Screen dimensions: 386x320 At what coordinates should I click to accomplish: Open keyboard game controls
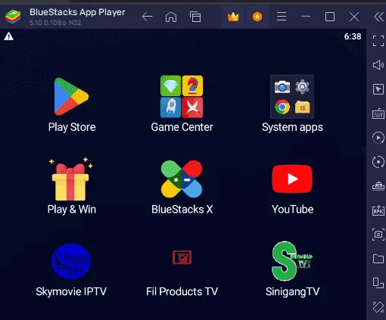pyautogui.click(x=378, y=113)
